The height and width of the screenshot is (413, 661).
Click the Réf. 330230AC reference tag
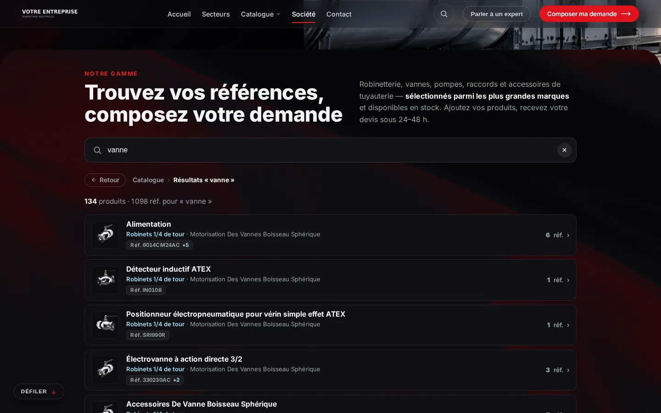click(155, 380)
